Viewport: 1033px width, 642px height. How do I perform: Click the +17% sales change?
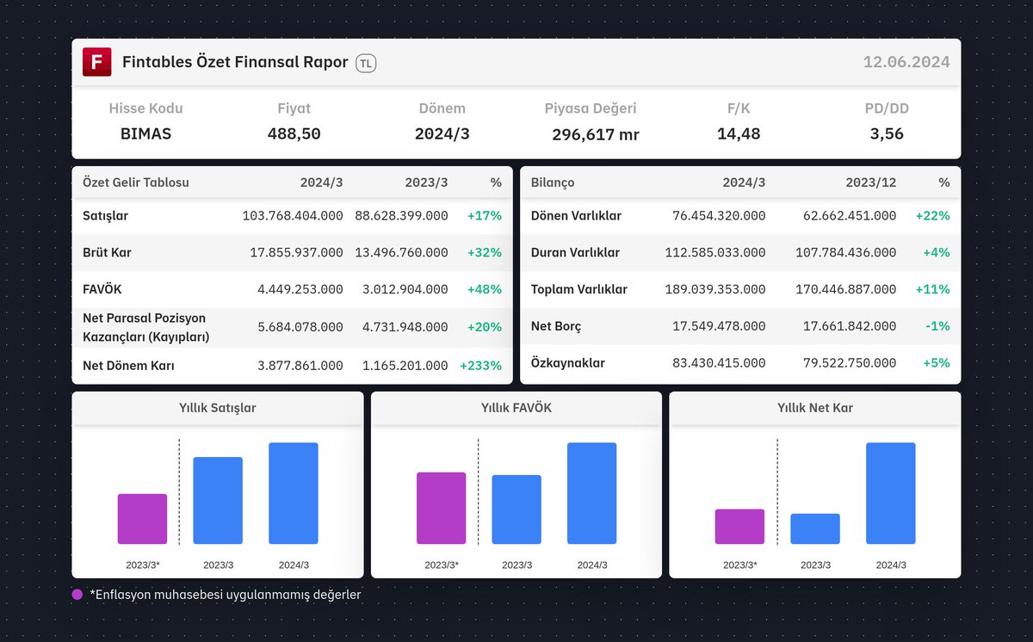coord(485,216)
